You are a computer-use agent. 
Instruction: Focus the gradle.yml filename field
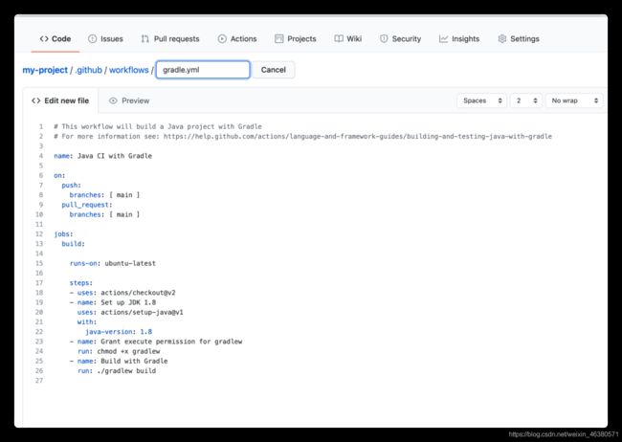click(x=203, y=70)
